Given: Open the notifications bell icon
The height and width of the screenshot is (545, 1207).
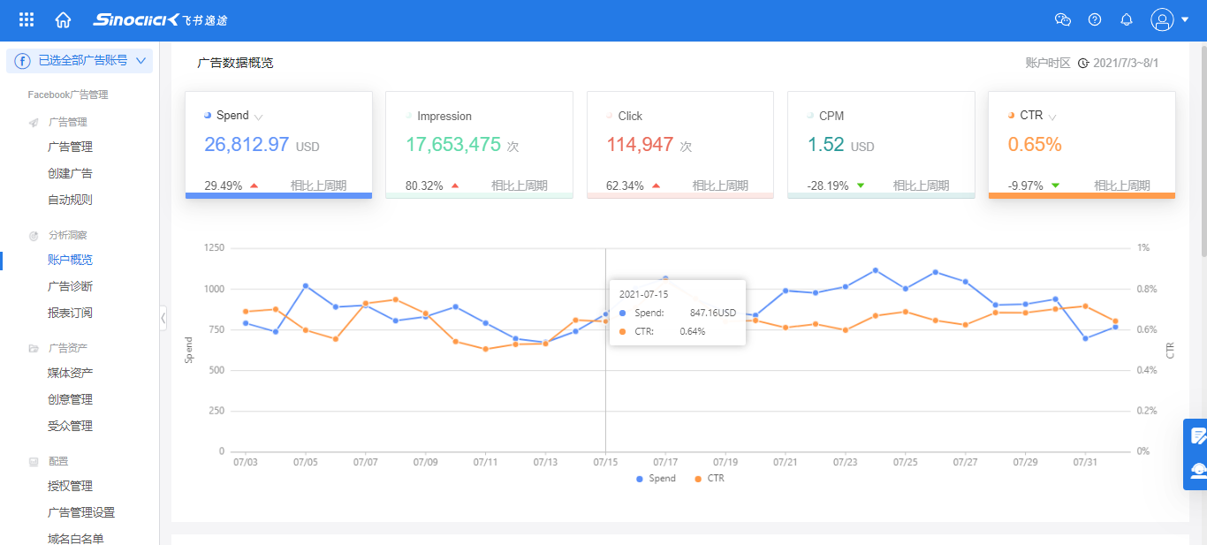Looking at the screenshot, I should (x=1126, y=19).
